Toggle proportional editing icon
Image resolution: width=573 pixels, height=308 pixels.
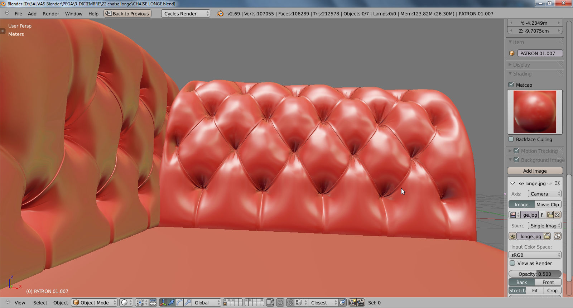(280, 303)
